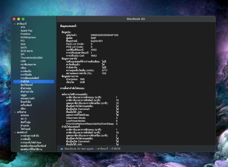This screenshot has height=167, width=228.
Task: Click the manufacturer value SMP
Action: pos(93,38)
